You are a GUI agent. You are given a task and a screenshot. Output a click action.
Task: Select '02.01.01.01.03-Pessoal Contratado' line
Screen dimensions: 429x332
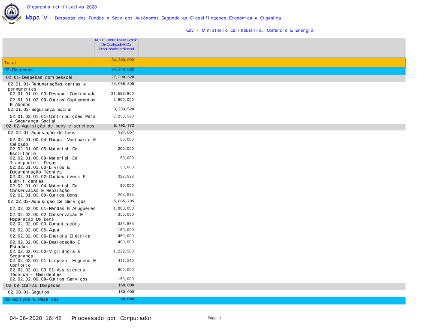(x=53, y=94)
